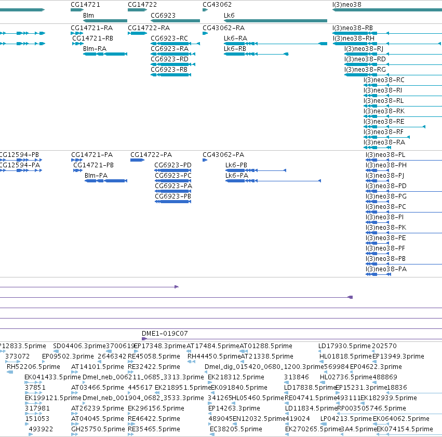
Task: Click the CG14721-RA transcript label
Action: click(91, 28)
